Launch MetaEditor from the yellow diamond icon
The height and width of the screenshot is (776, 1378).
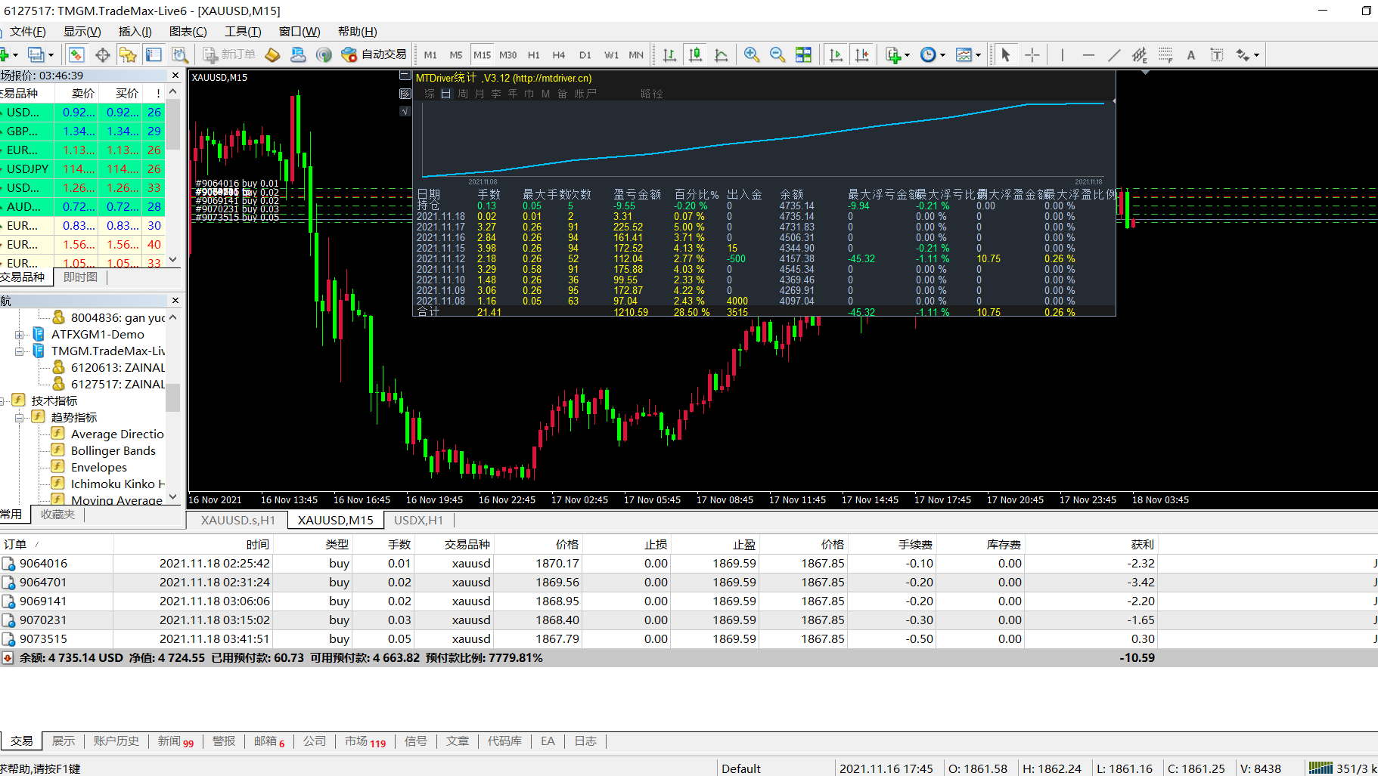(x=272, y=54)
